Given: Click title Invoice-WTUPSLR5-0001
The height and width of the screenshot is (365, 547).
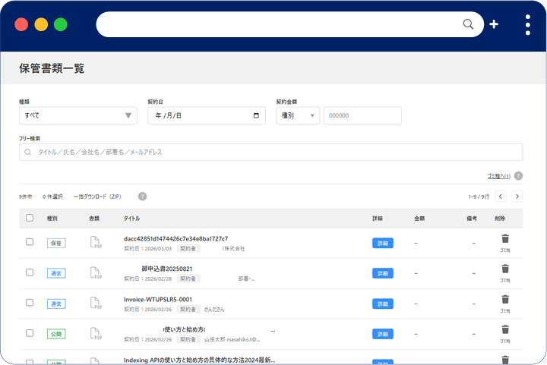Looking at the screenshot, I should 158,299.
